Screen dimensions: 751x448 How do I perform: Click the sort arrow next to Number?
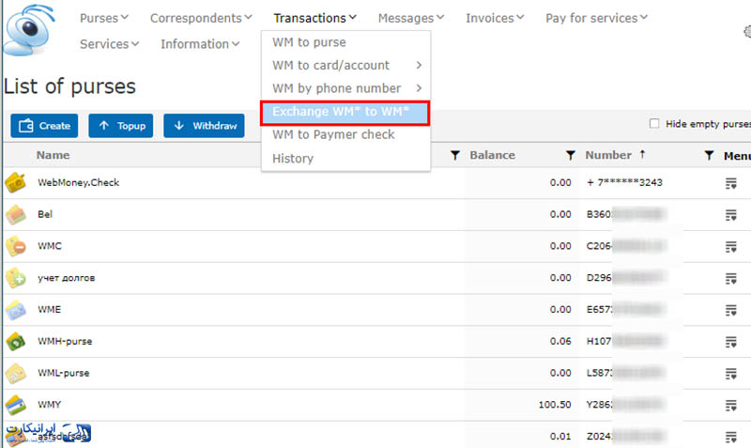pos(642,154)
